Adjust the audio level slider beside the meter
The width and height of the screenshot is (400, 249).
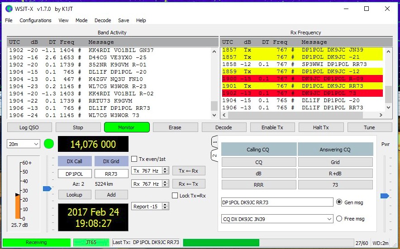coord(47,188)
